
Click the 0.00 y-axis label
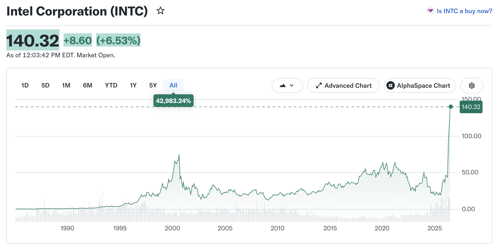pyautogui.click(x=468, y=209)
